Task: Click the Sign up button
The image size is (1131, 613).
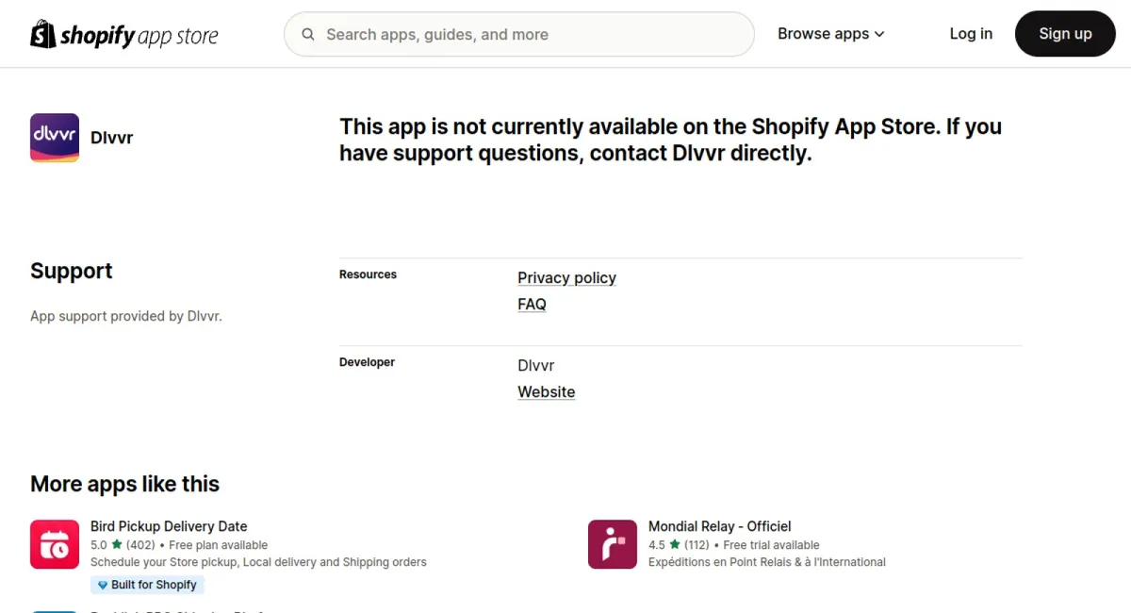Action: click(x=1065, y=34)
